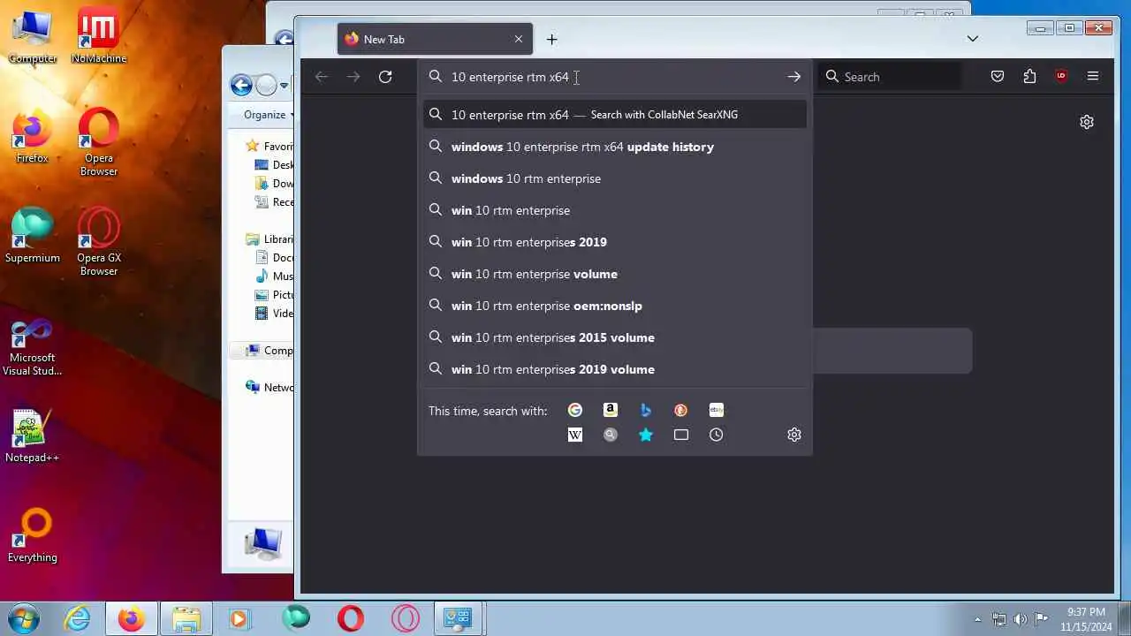This screenshot has height=636, width=1131.
Task: Close the New Tab tab
Action: pyautogui.click(x=519, y=39)
